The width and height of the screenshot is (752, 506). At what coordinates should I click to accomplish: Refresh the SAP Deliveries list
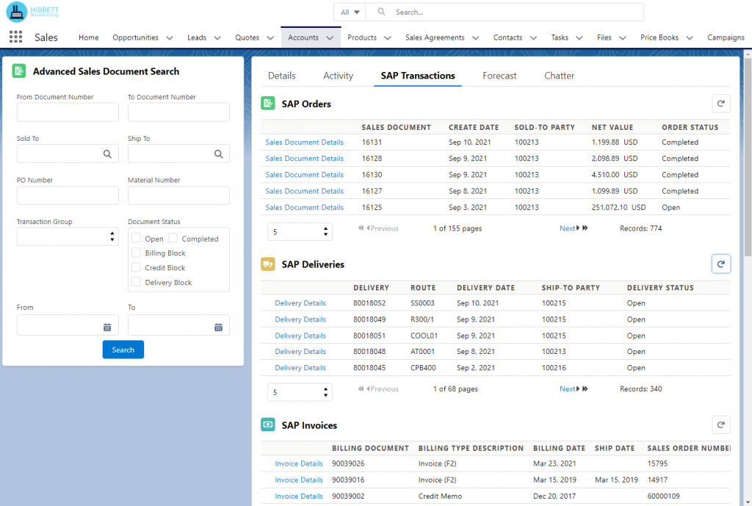click(x=721, y=264)
